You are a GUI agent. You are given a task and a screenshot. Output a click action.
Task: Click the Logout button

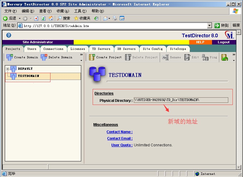click(x=223, y=42)
